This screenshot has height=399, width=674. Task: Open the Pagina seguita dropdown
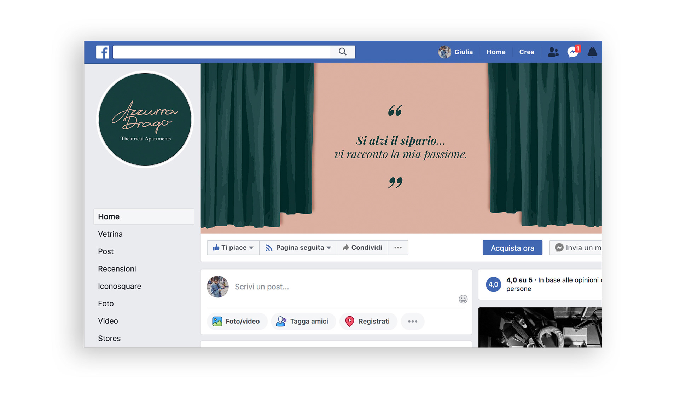298,248
